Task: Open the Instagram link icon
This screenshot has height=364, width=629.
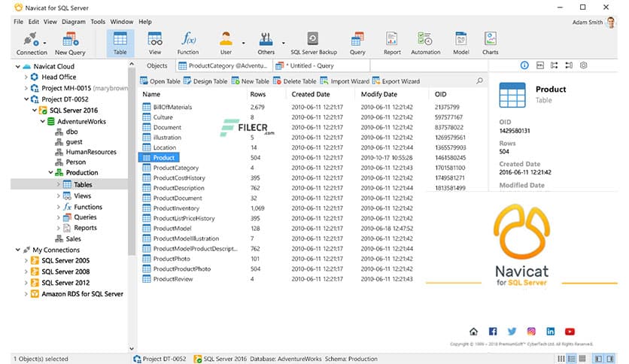Action: [531, 331]
